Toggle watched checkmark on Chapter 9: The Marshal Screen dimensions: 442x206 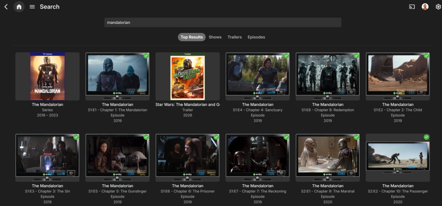[356, 137]
